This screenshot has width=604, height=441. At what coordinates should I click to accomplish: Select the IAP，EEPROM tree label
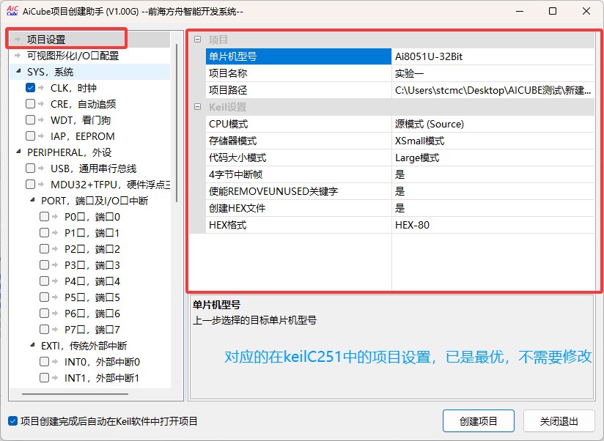point(82,136)
